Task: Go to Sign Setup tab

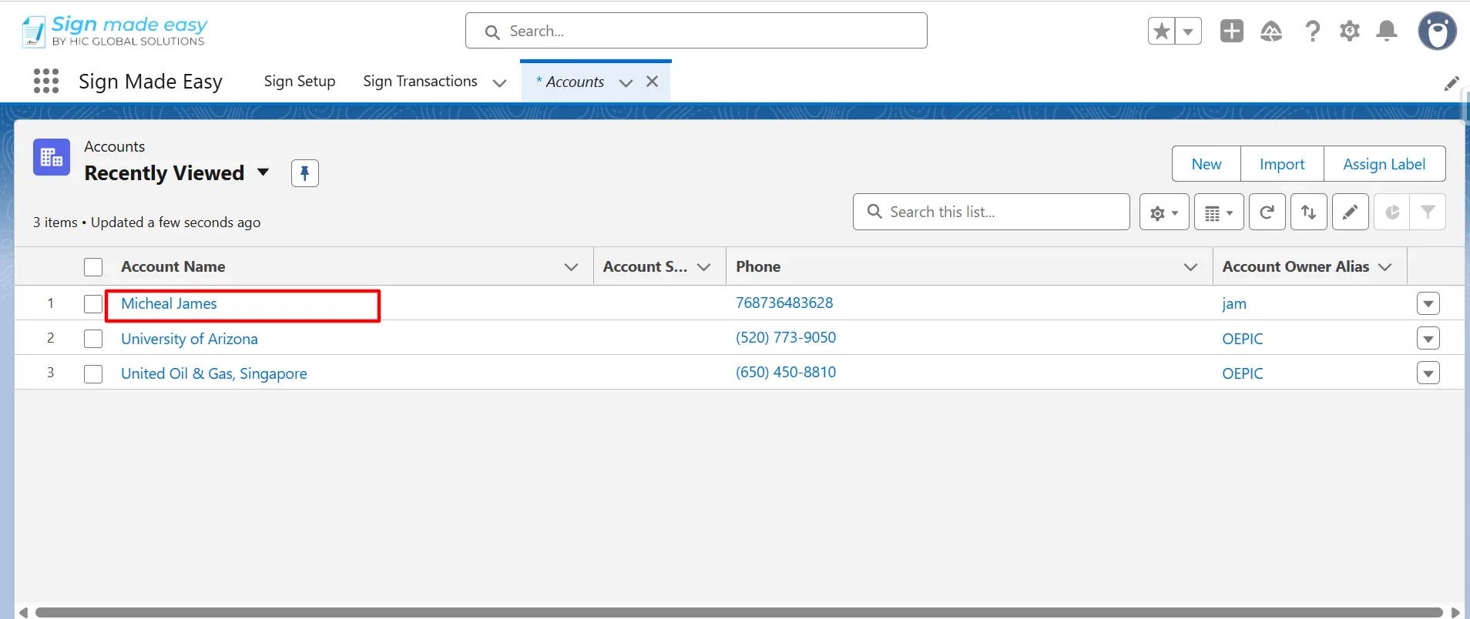Action: point(300,82)
